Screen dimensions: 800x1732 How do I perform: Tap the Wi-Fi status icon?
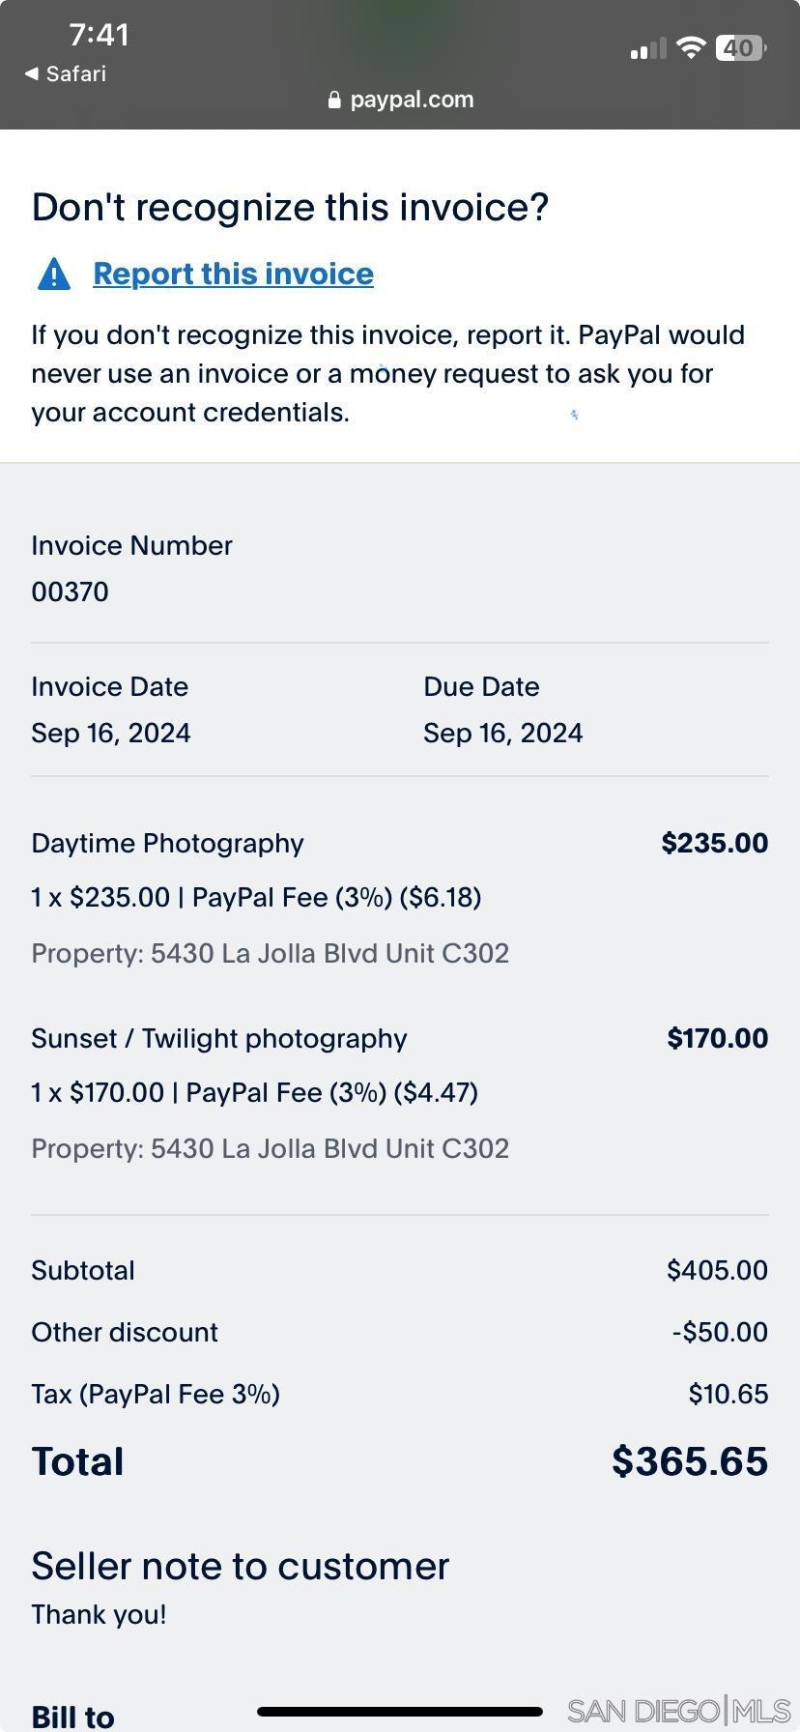[690, 47]
